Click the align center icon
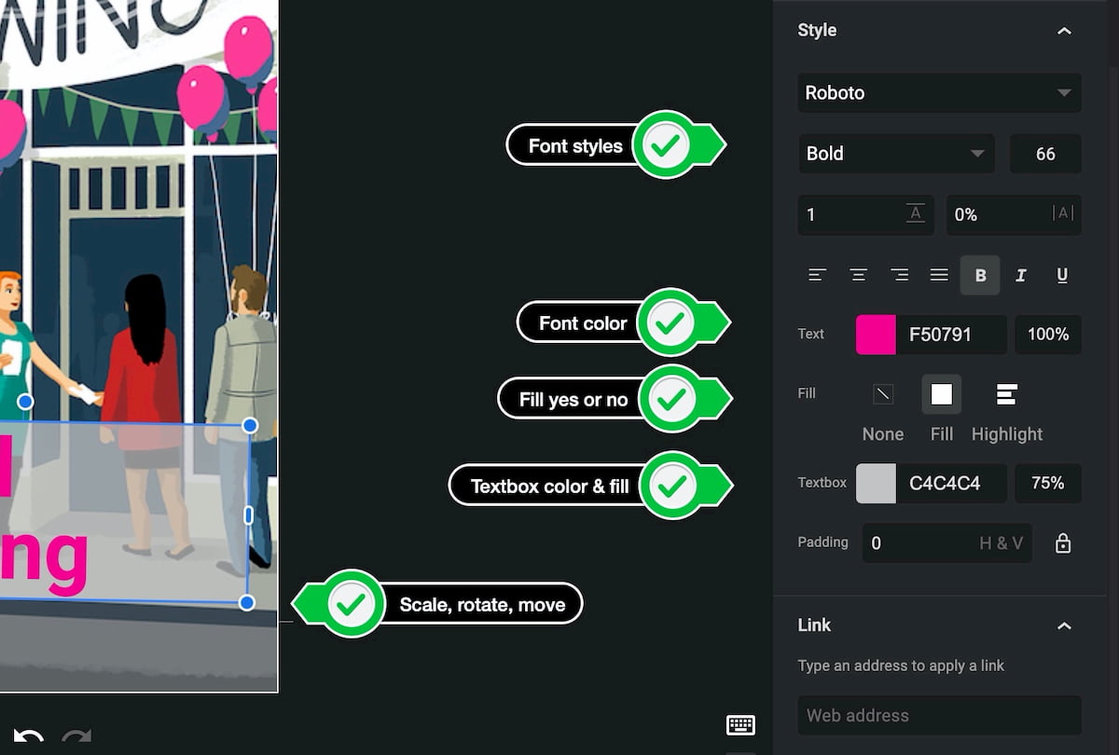The width and height of the screenshot is (1119, 755). [859, 275]
